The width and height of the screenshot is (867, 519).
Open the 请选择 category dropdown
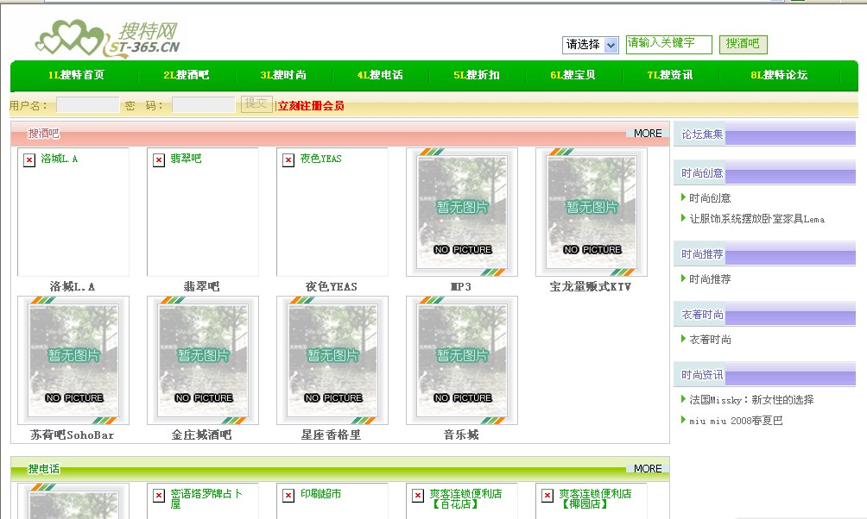coord(590,45)
